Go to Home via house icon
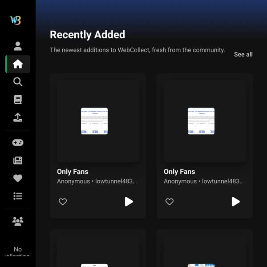This screenshot has height=267, width=267. point(18,64)
